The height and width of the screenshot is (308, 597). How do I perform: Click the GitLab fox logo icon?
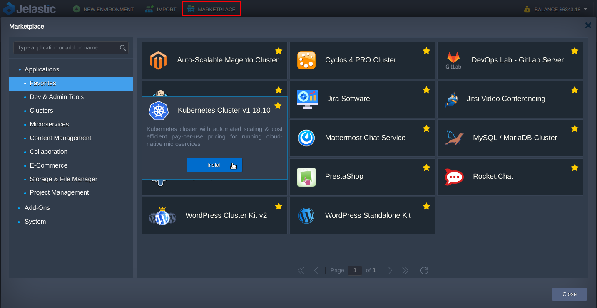(453, 60)
